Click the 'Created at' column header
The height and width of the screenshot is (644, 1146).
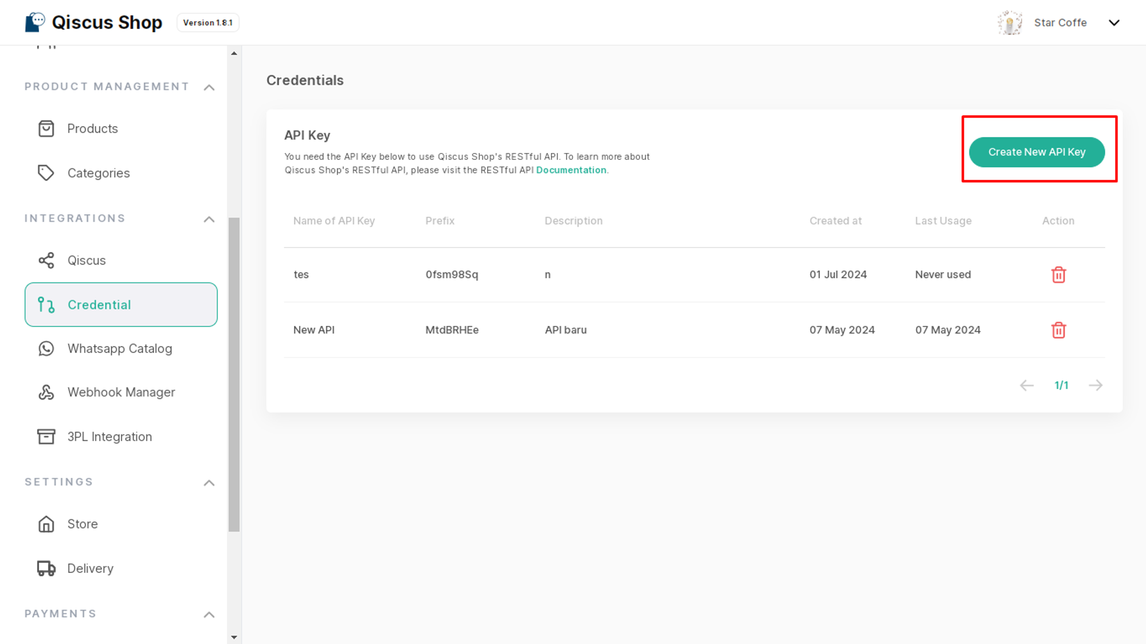(835, 221)
